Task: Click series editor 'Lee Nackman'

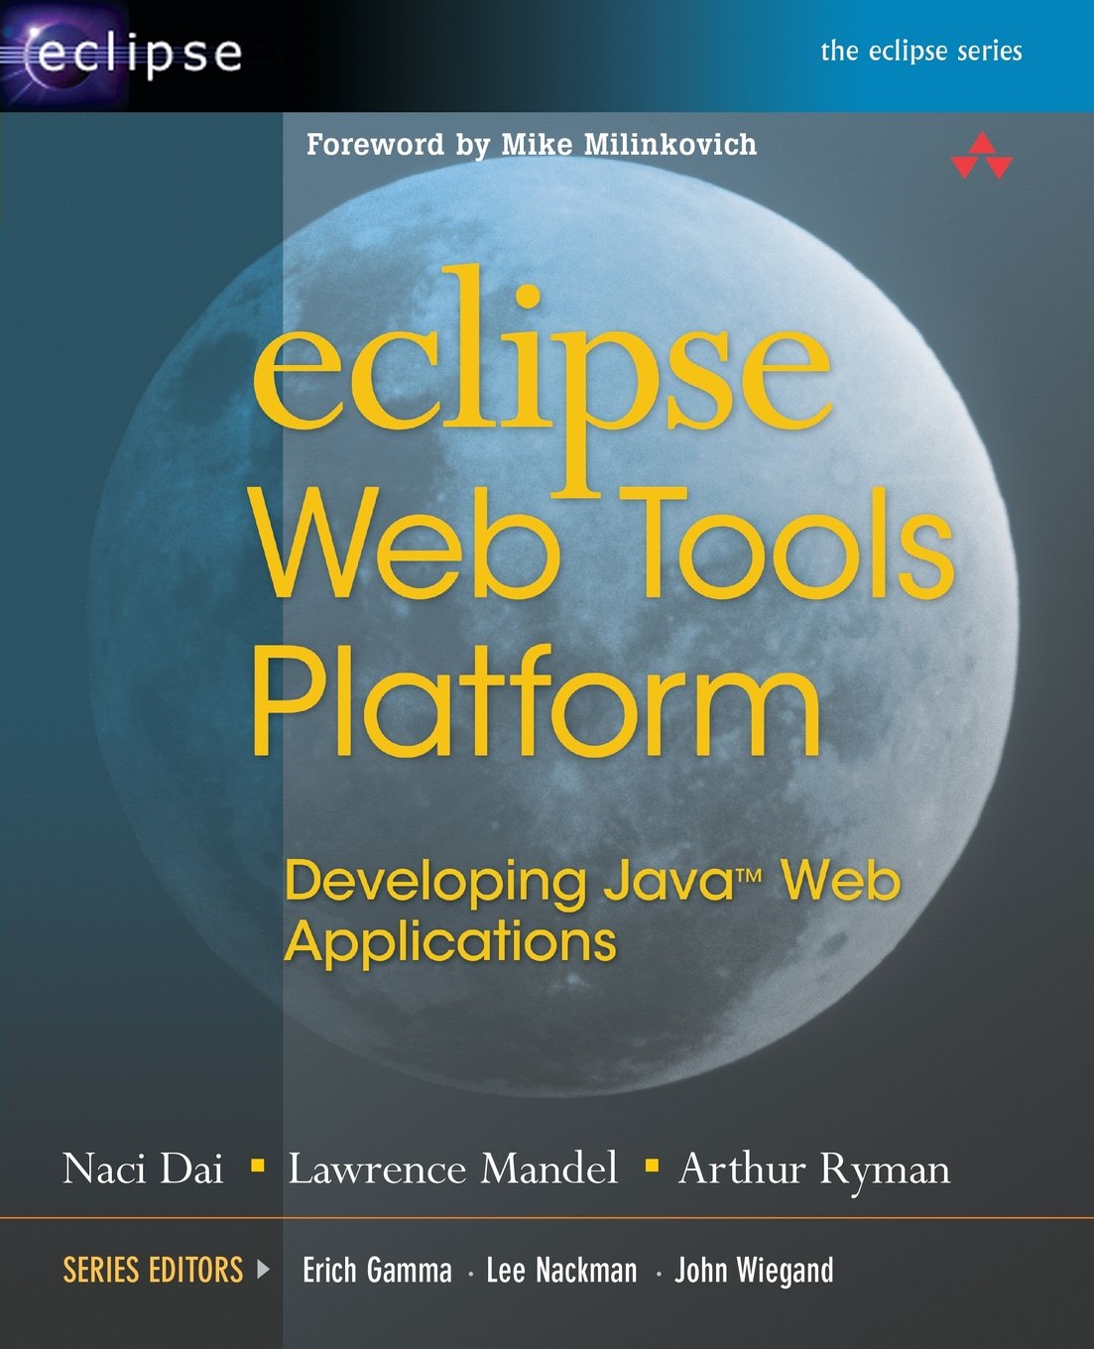Action: (561, 1271)
